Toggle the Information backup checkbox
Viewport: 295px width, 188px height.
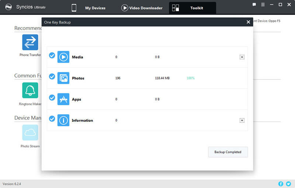click(x=52, y=119)
